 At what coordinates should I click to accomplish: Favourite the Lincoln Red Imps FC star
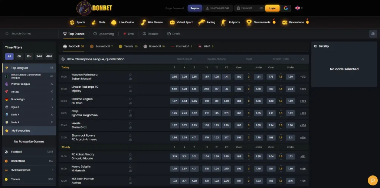pos(130,87)
